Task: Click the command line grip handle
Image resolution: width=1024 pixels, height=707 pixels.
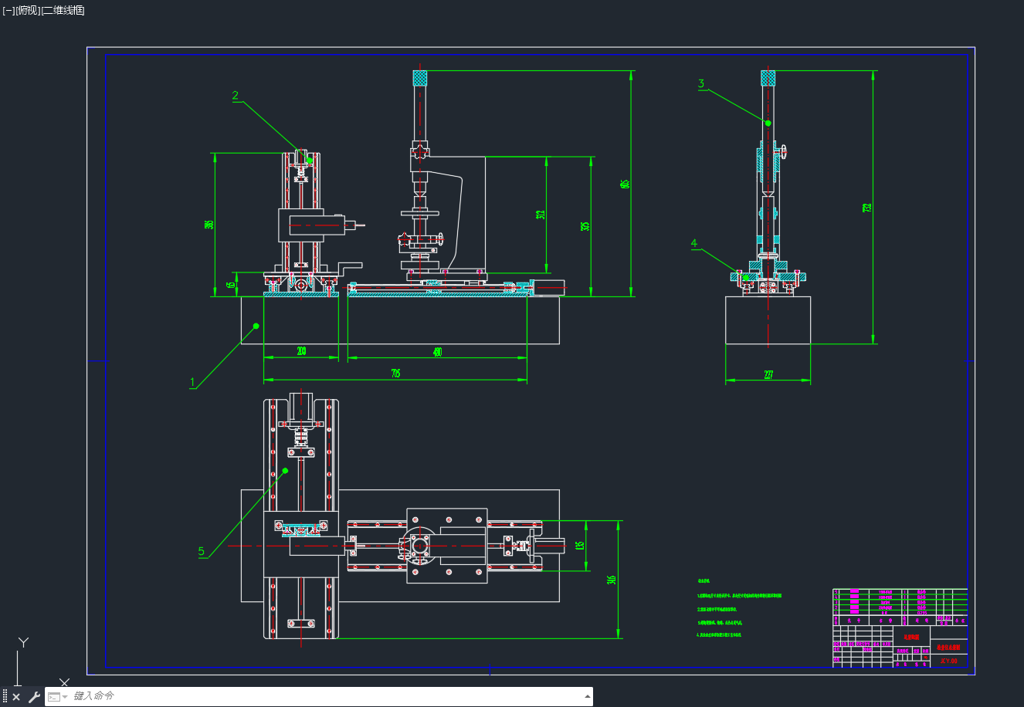Action: click(x=5, y=697)
